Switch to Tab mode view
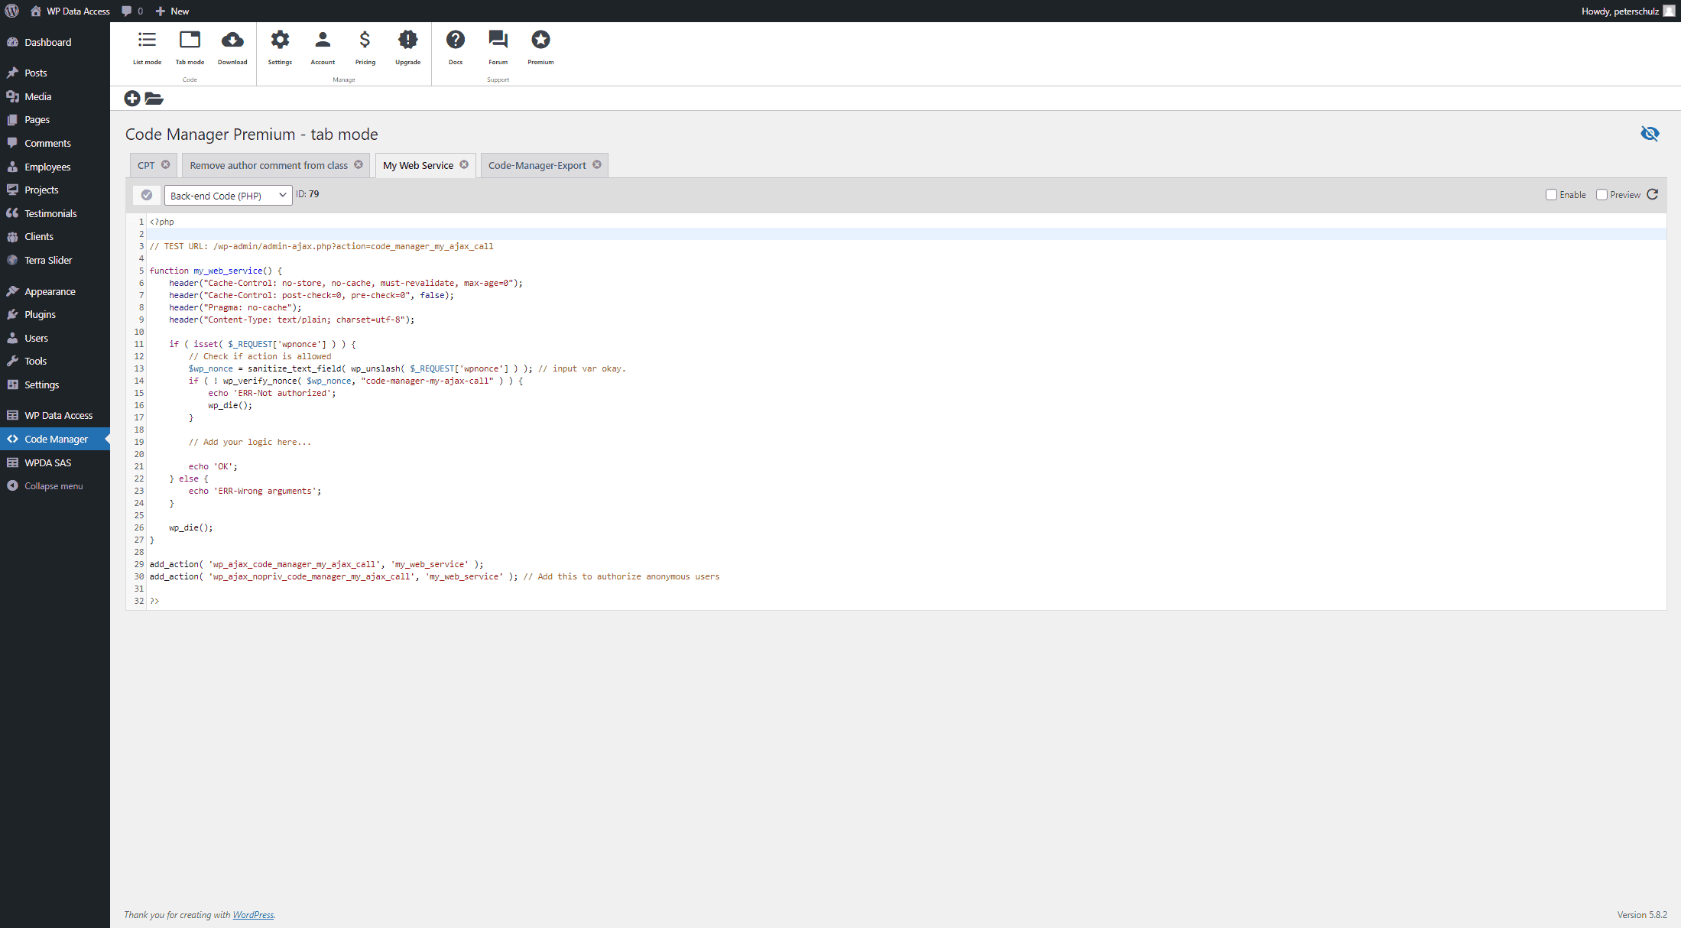This screenshot has height=928, width=1681. [x=190, y=47]
